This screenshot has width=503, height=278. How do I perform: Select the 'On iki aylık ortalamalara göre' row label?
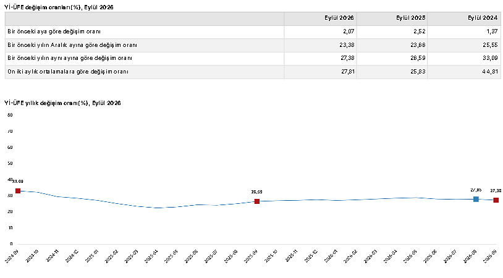pyautogui.click(x=68, y=72)
